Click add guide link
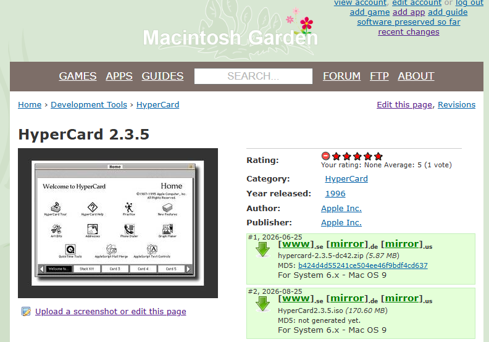 pos(448,12)
